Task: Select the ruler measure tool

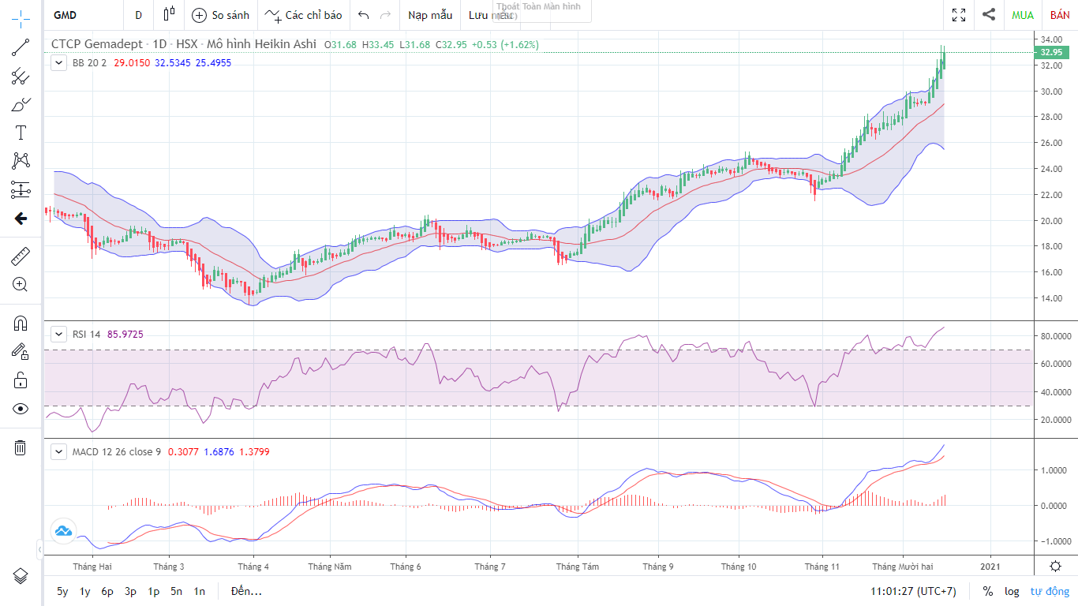Action: 21,256
